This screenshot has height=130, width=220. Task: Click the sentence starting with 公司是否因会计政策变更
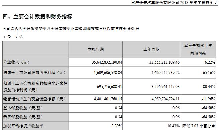point(71,29)
